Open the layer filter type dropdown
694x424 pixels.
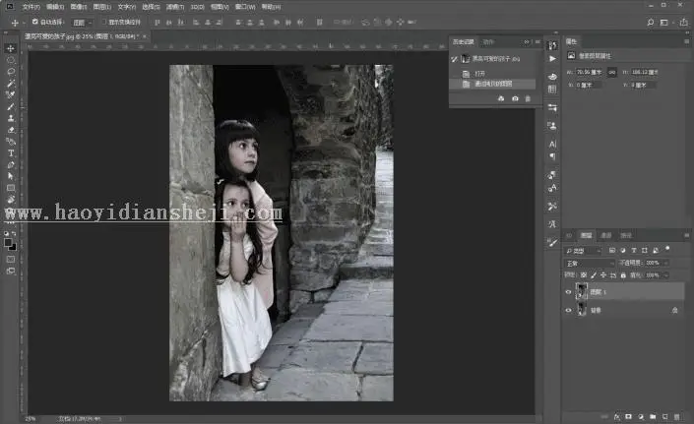point(584,251)
